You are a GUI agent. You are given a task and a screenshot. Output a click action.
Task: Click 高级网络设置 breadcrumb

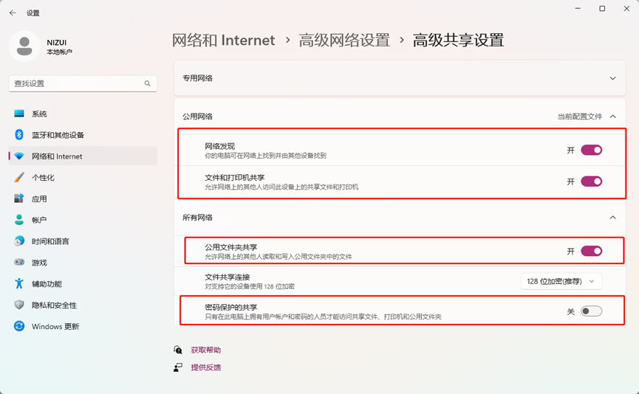coord(344,41)
